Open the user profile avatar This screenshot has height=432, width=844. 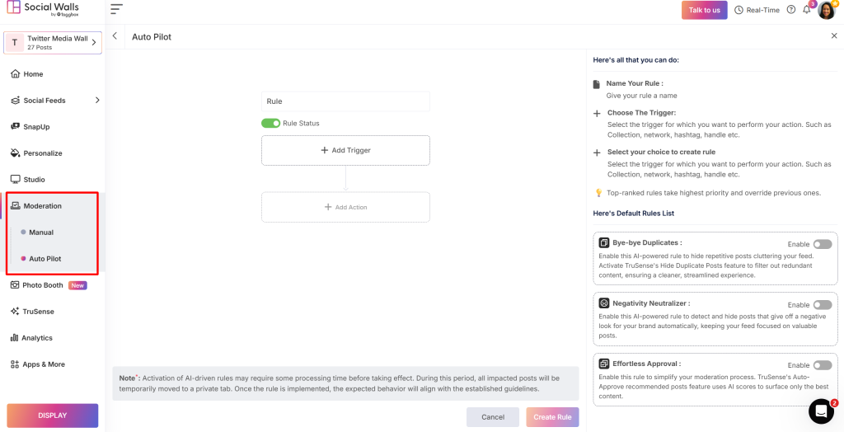[826, 11]
